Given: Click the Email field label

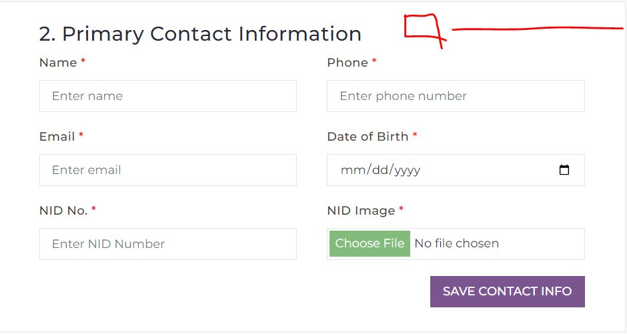Looking at the screenshot, I should click(57, 137).
